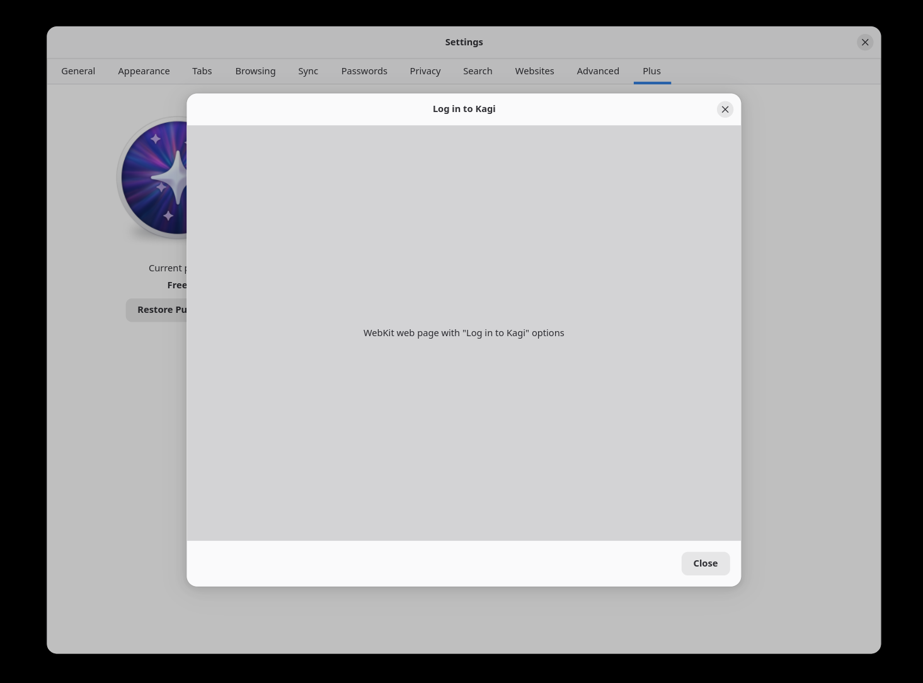
Task: Switch to the Sync tab
Action: pos(308,71)
